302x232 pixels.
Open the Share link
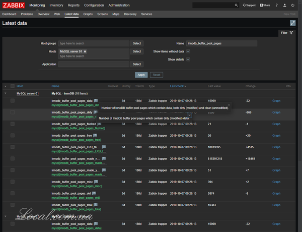265,5
